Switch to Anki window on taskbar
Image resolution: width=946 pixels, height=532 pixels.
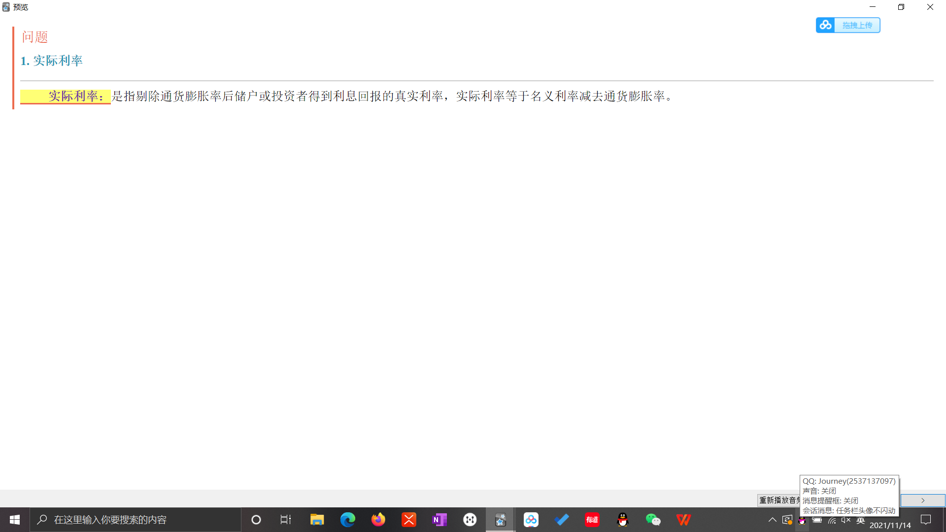click(x=501, y=520)
